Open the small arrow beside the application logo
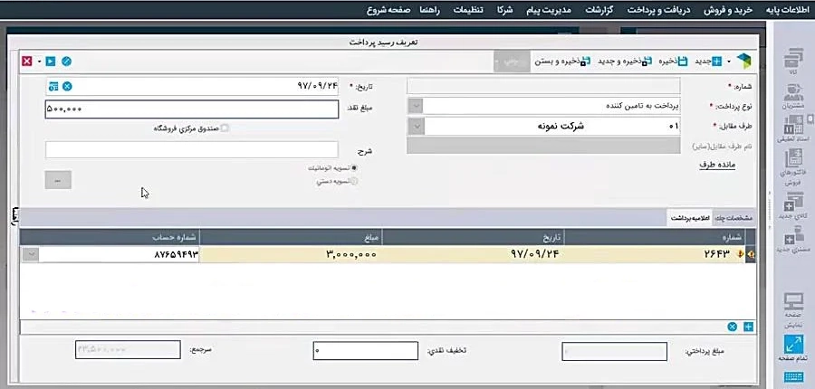The height and width of the screenshot is (389, 815). 729,62
